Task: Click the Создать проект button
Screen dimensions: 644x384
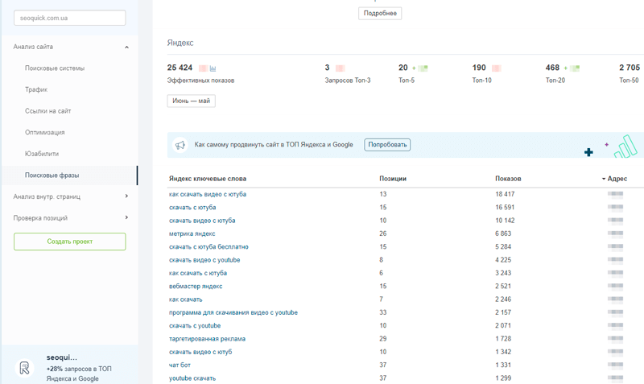Action: tap(70, 242)
